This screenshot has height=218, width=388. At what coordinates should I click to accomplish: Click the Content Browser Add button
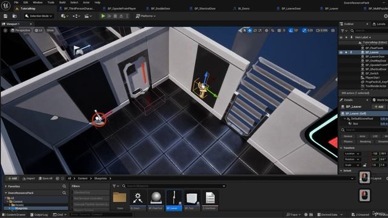pyautogui.click(x=12, y=179)
